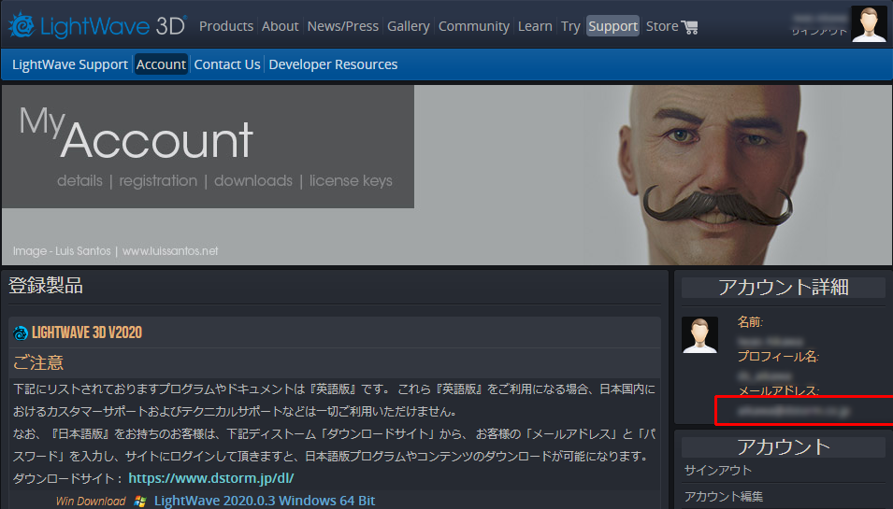Click the プロフィール名: label
Image resolution: width=893 pixels, height=509 pixels.
778,357
